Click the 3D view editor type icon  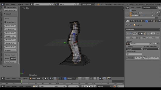pyautogui.click(x=3, y=78)
